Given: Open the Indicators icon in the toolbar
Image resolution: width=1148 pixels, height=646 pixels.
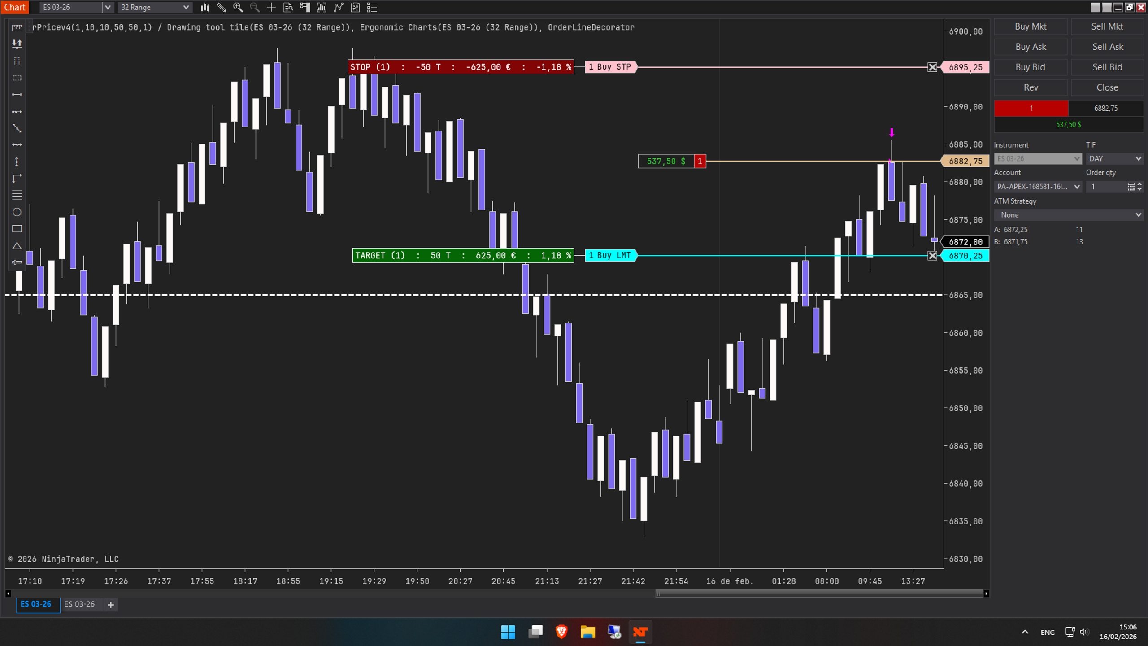Looking at the screenshot, I should [x=322, y=7].
